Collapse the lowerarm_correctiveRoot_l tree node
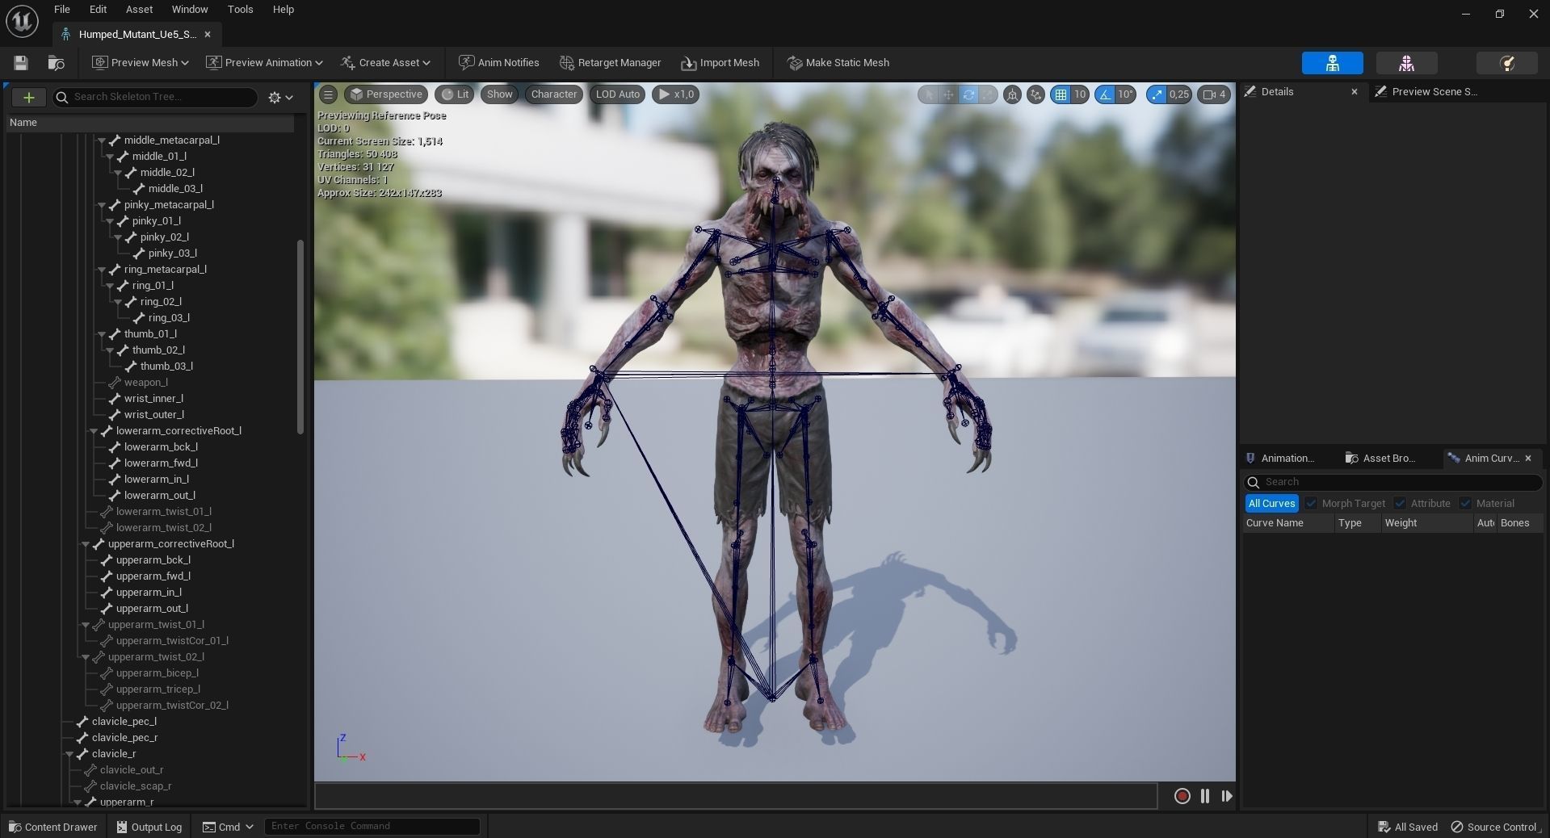The image size is (1550, 838). [94, 431]
